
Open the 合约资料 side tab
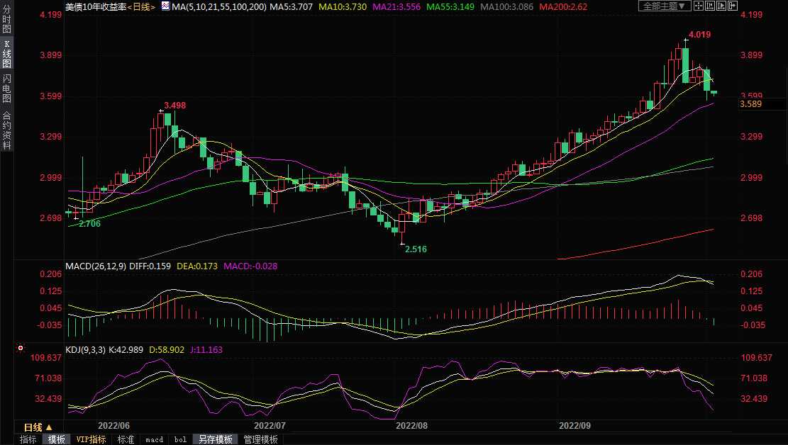point(6,130)
